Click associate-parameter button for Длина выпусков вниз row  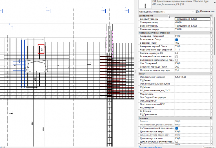point(211,138)
